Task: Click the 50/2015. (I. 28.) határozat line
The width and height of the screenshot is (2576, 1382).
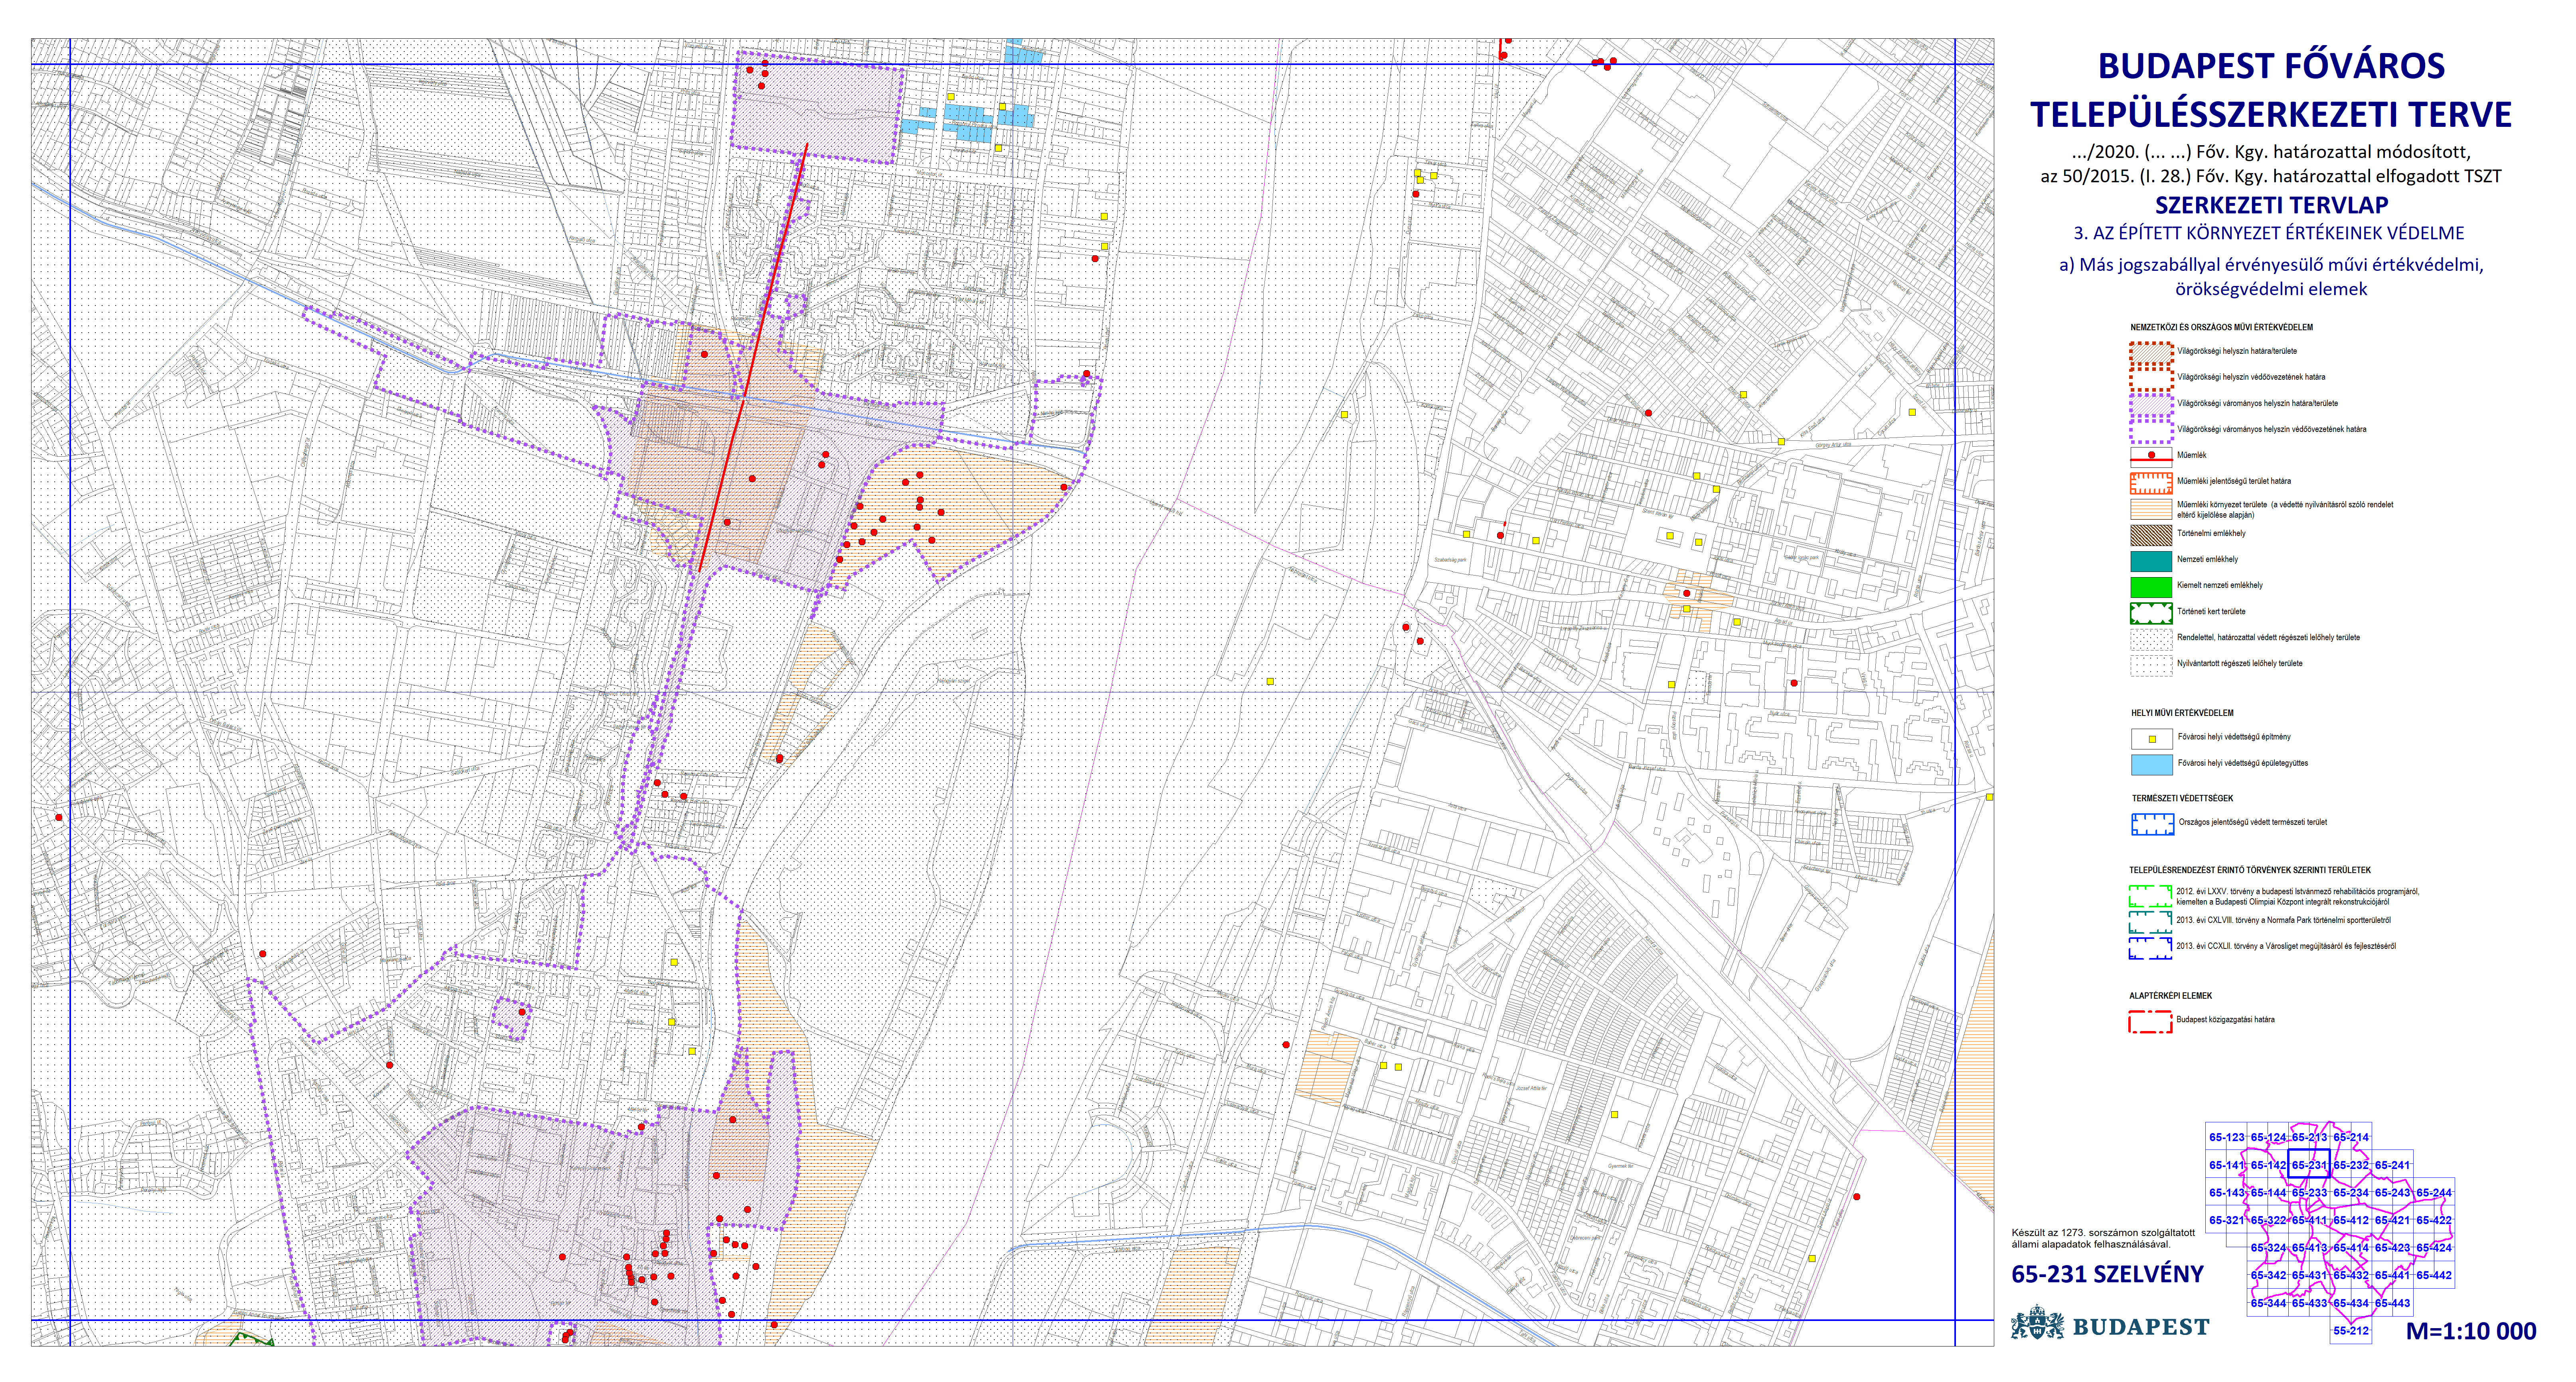Action: coord(2271,177)
